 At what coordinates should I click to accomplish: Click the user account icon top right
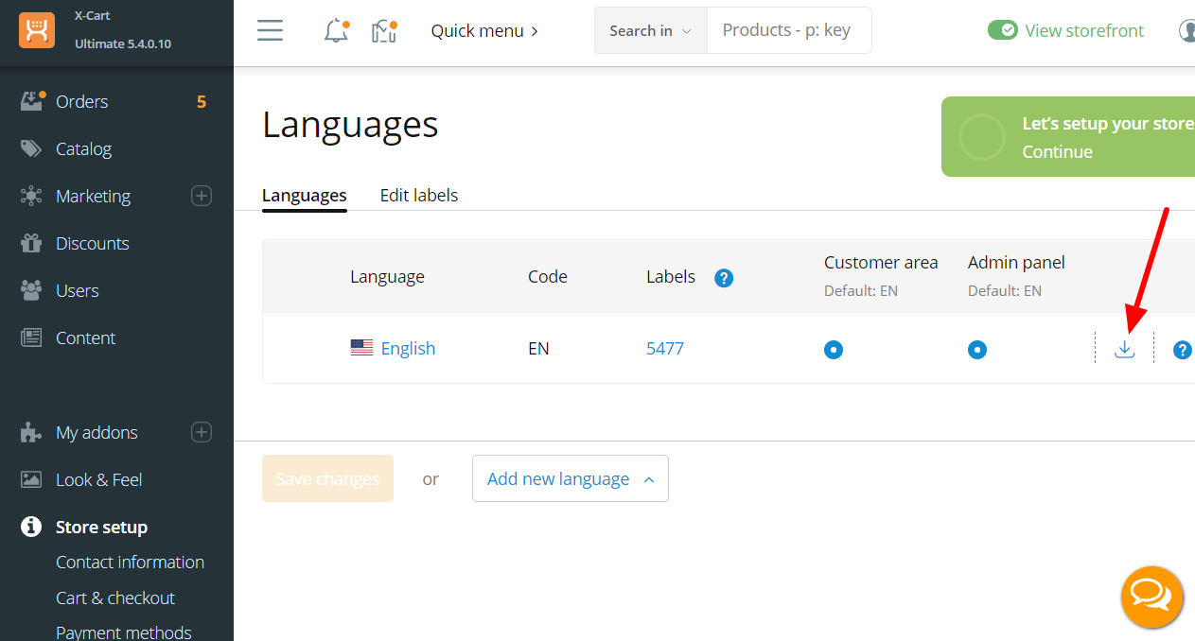click(1186, 30)
